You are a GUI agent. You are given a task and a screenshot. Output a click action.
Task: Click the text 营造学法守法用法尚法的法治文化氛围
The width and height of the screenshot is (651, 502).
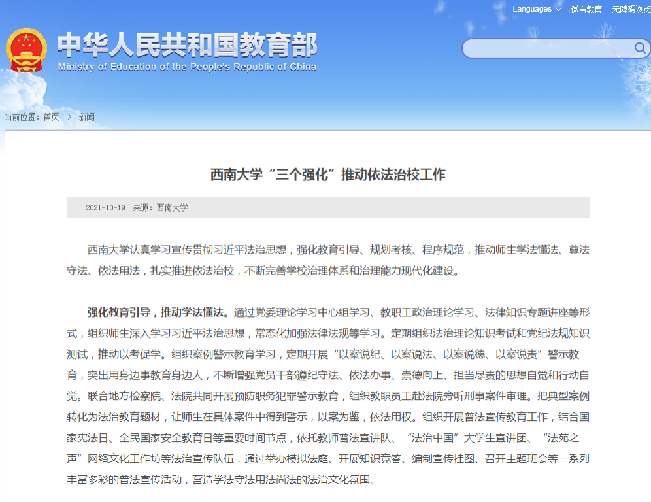tap(284, 480)
